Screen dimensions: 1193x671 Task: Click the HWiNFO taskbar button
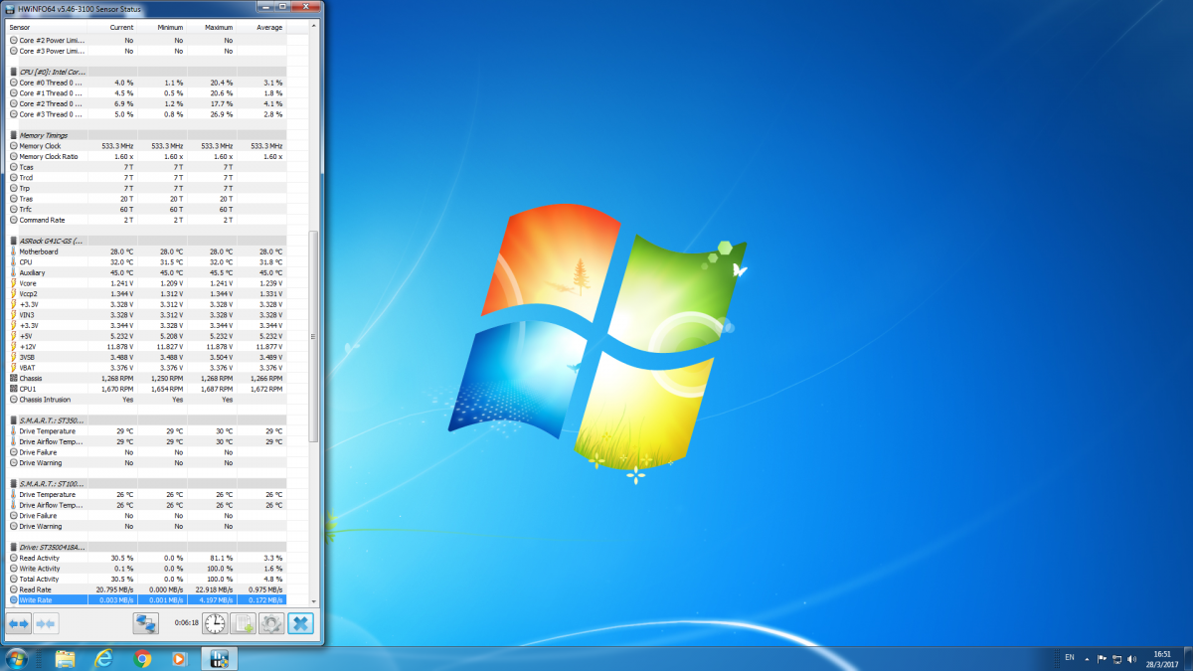(219, 658)
